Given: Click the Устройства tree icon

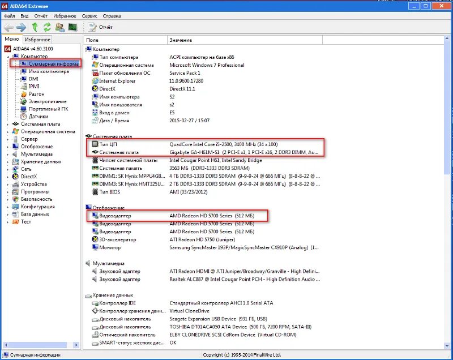Looking at the screenshot, I should [15, 184].
